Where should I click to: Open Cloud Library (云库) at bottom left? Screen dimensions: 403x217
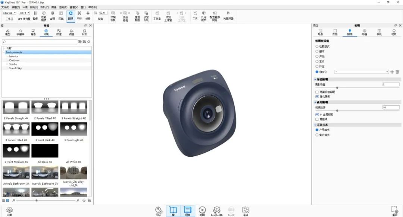9,211
